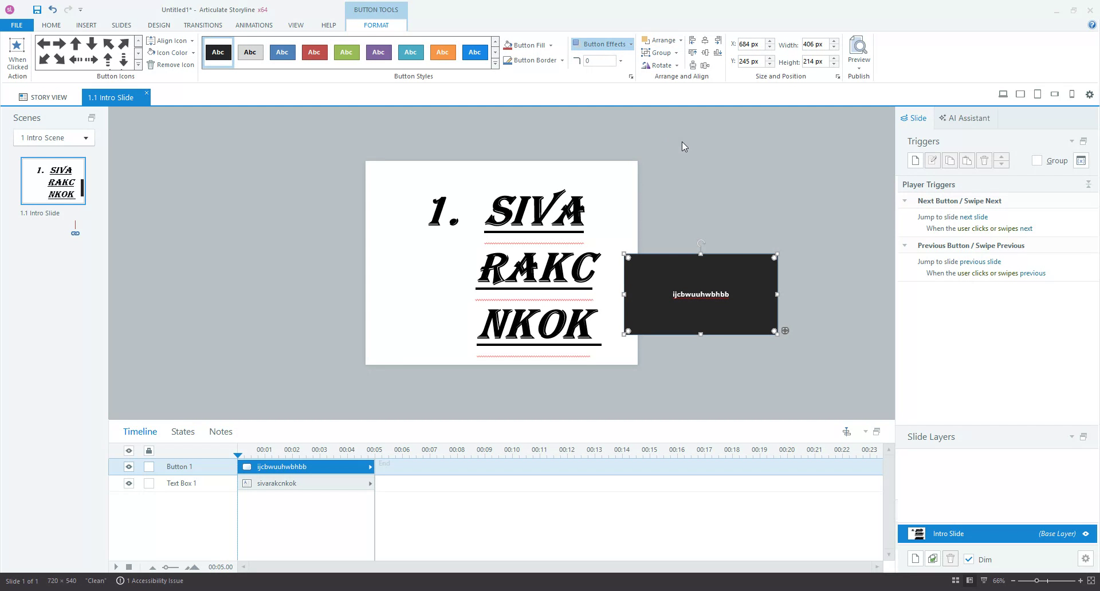Collapse the Previous Button / Swipe Previous trigger
This screenshot has width=1100, height=591.
[905, 245]
